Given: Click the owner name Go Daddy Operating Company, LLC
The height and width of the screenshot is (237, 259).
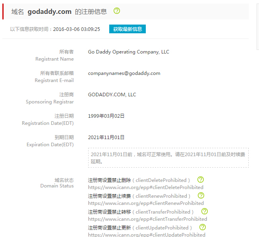Looking at the screenshot, I should (129, 52).
